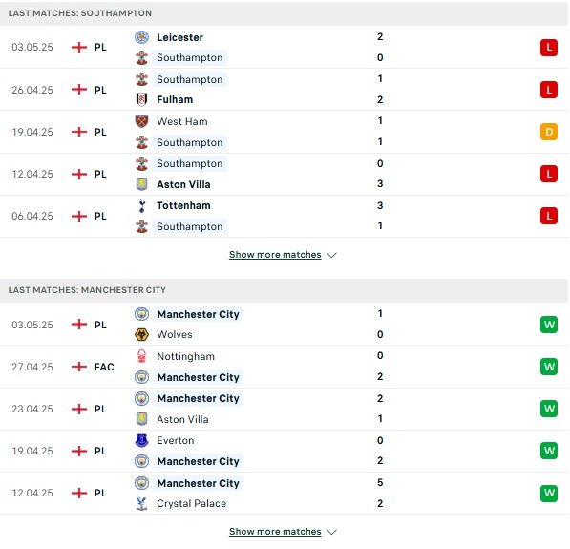The image size is (570, 549).
Task: Expand more Manchester City matches via chevron
Action: point(331,532)
